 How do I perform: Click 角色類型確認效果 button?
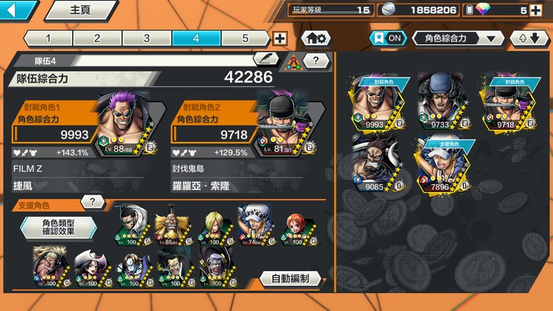click(x=58, y=228)
